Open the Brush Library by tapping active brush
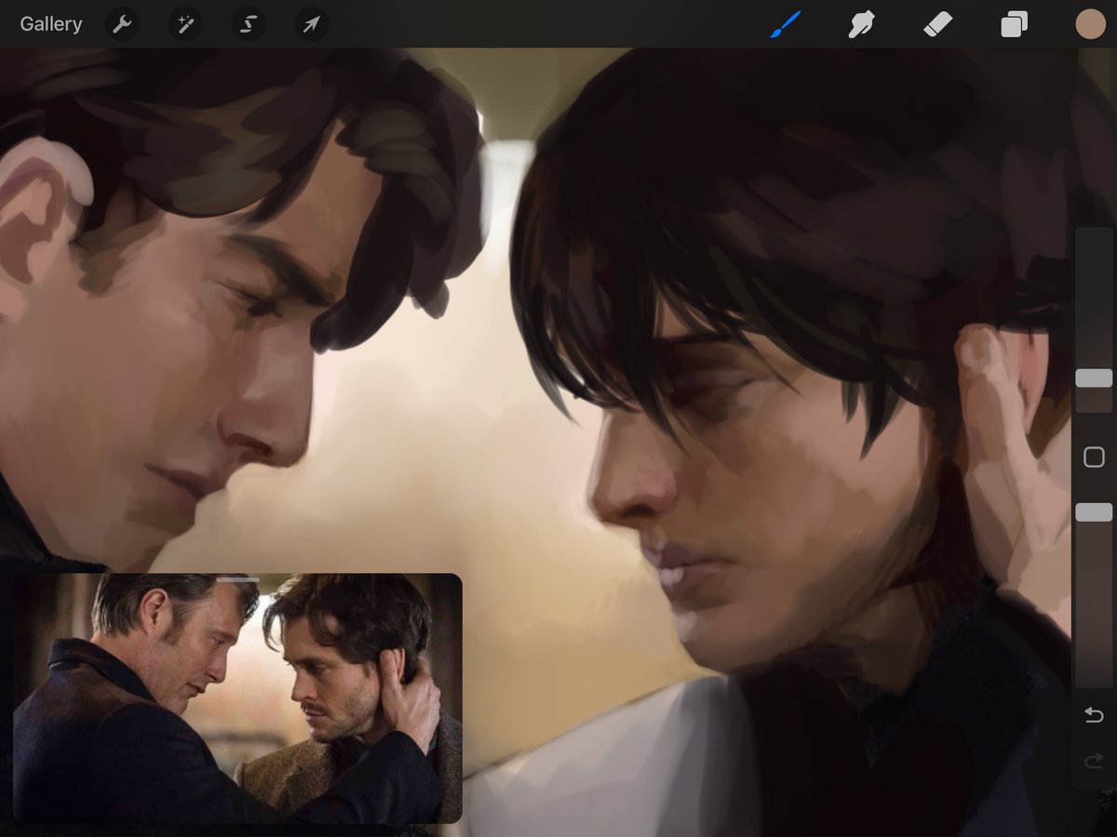 coord(785,24)
